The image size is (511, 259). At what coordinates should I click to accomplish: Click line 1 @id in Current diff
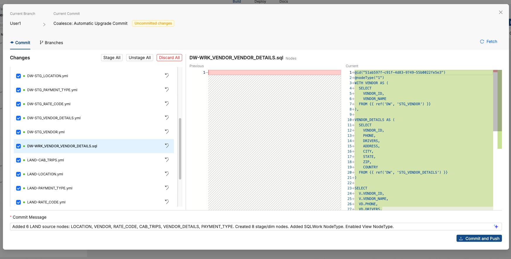click(400, 72)
